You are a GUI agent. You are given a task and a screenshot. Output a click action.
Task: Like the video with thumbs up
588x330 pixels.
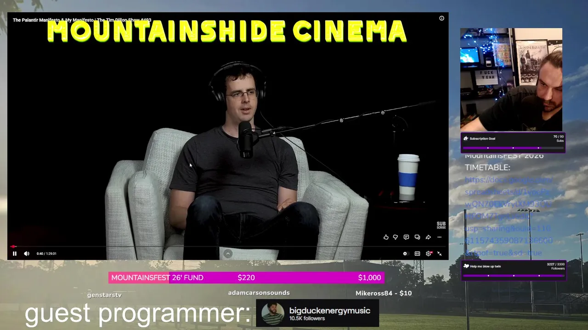[386, 237]
